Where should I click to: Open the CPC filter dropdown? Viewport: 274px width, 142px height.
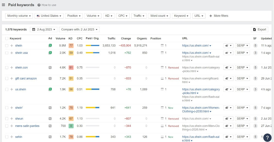click(x=123, y=16)
